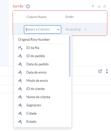Image resolution: width=111 pixels, height=131 pixels.
Task: Select Data de envio option
Action: tap(41, 73)
